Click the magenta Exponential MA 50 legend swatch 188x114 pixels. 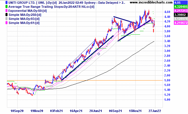7,11
